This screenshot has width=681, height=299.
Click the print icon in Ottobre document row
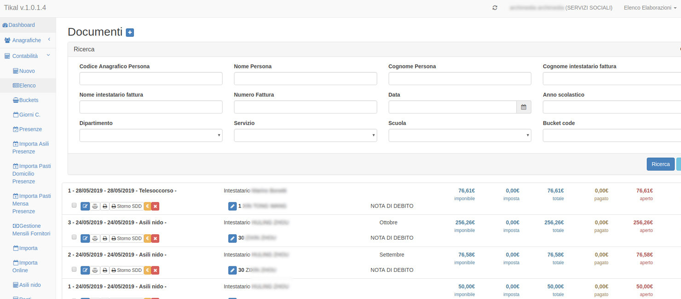coord(105,238)
